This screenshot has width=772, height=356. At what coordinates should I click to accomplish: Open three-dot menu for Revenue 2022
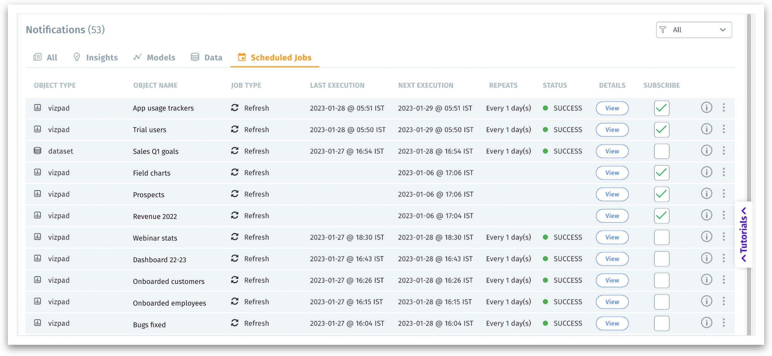pyautogui.click(x=724, y=215)
